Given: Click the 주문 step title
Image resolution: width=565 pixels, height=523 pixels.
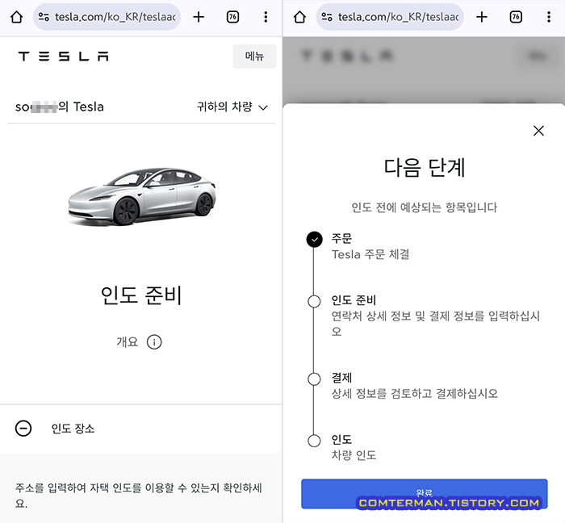Looking at the screenshot, I should pos(341,238).
